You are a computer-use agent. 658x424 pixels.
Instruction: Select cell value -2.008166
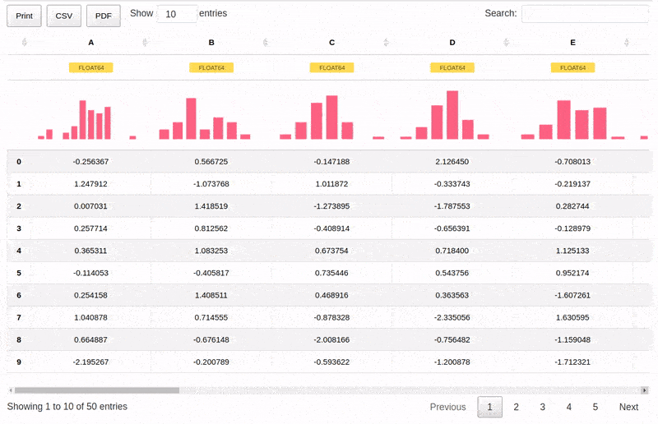click(331, 339)
